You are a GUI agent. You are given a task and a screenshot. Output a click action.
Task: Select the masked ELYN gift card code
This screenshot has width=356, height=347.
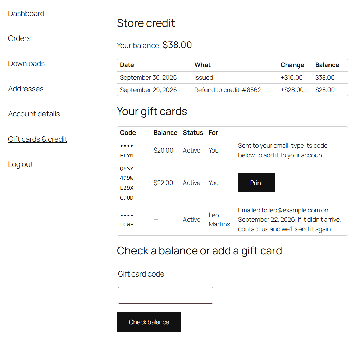click(x=127, y=151)
